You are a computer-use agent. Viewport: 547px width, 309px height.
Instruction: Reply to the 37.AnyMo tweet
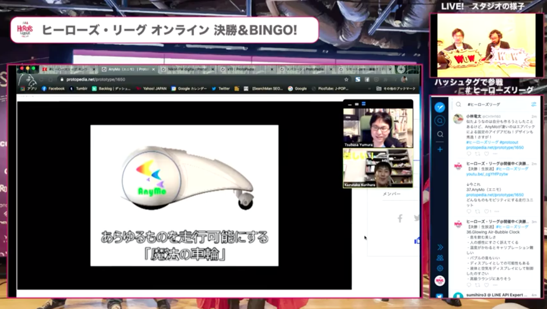[x=469, y=211]
